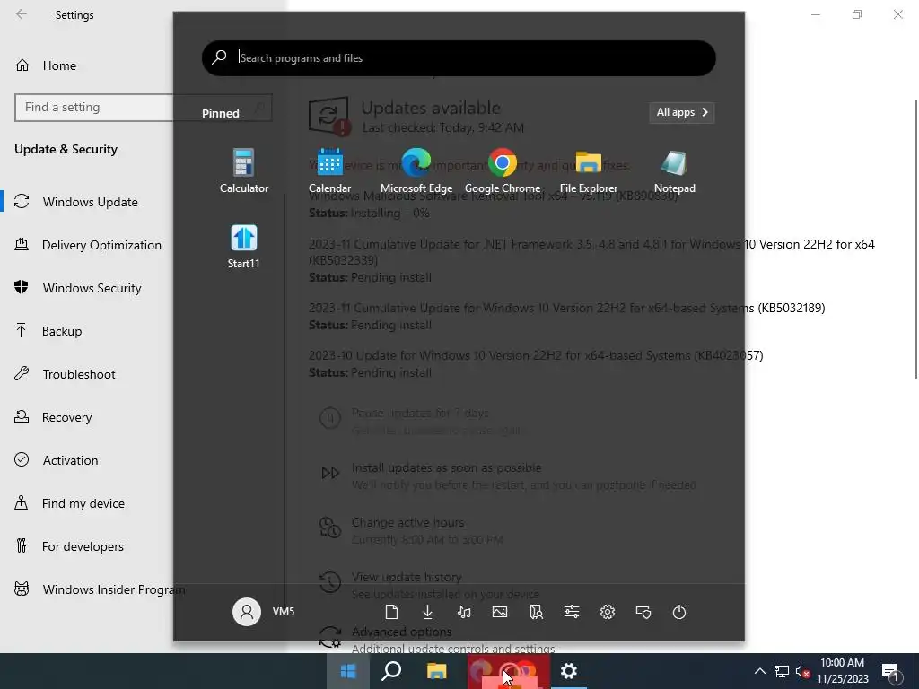
Task: Switch to Settings gear on taskbar
Action: point(568,671)
